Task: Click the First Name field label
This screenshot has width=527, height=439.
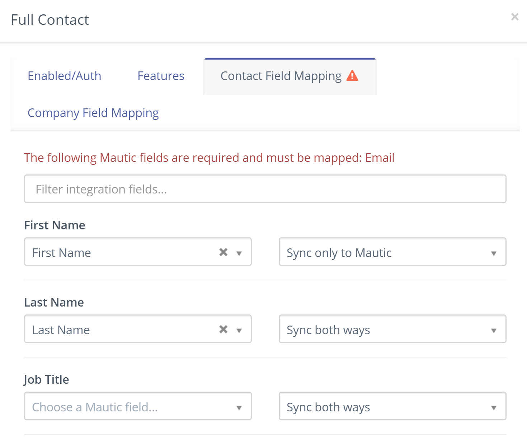Action: 55,225
